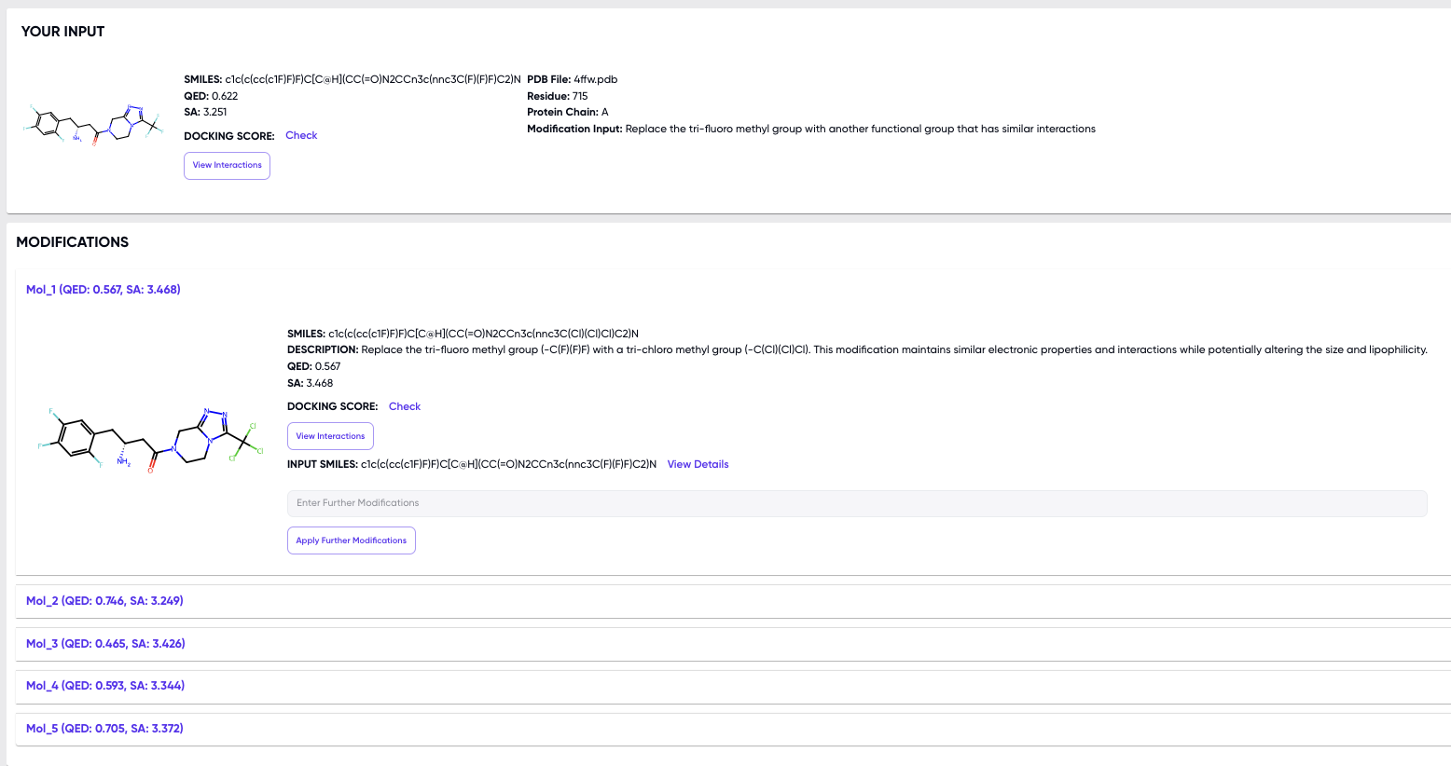Click View Interactions for Mol_1
1451x766 pixels.
coord(330,436)
